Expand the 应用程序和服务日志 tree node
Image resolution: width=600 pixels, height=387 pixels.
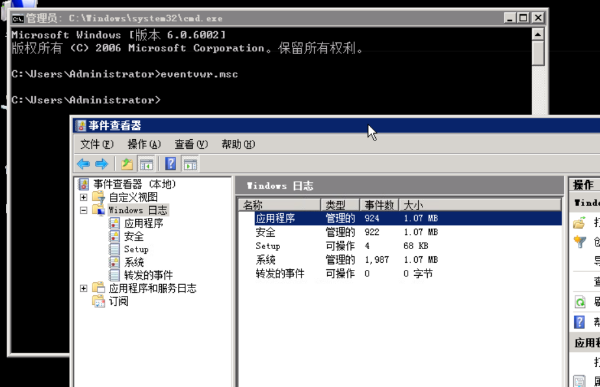[x=83, y=288]
